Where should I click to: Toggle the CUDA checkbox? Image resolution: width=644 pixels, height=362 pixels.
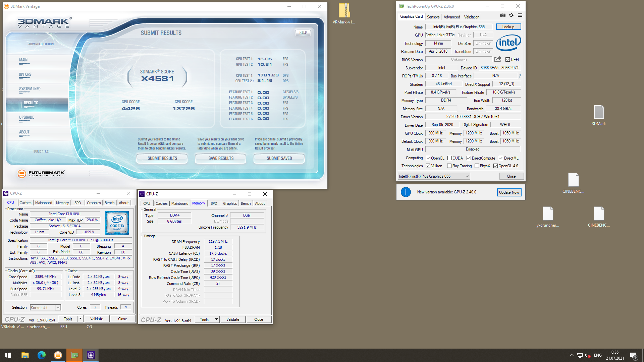click(449, 158)
